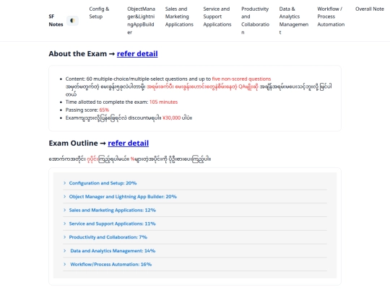This screenshot has height=292, width=390.
Task: Expand chevron beside Object Manager and Lightning App Builder
Action: point(65,197)
